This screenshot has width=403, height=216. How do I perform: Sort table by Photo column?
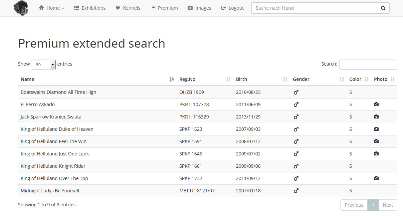384,79
